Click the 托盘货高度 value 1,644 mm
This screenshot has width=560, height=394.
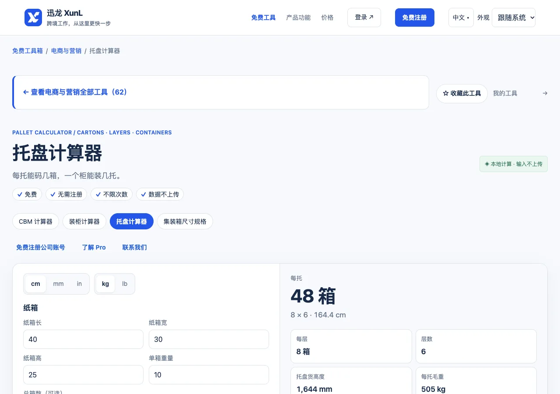point(314,389)
